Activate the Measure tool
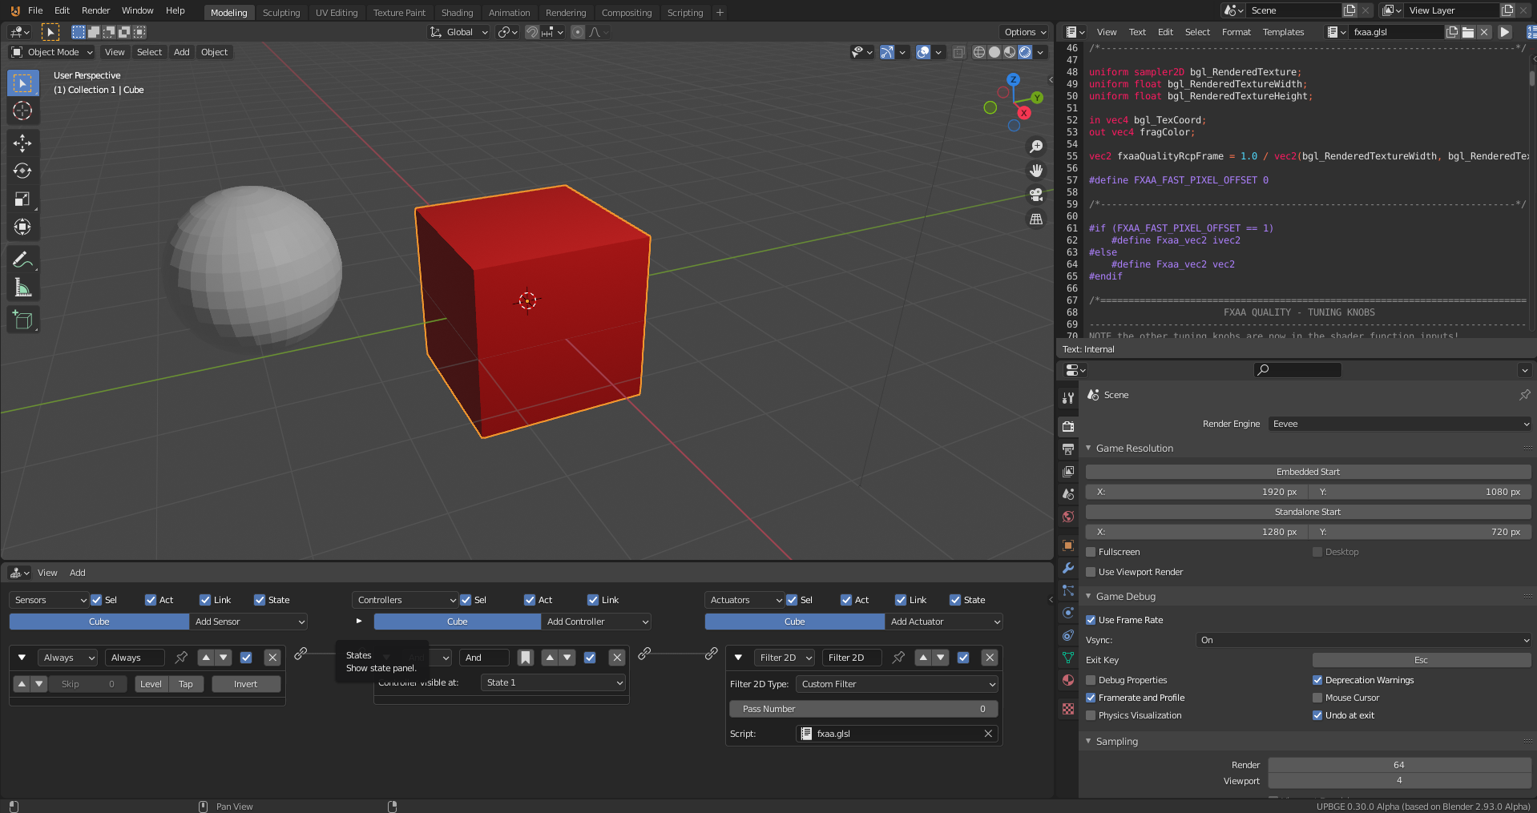 tap(22, 288)
